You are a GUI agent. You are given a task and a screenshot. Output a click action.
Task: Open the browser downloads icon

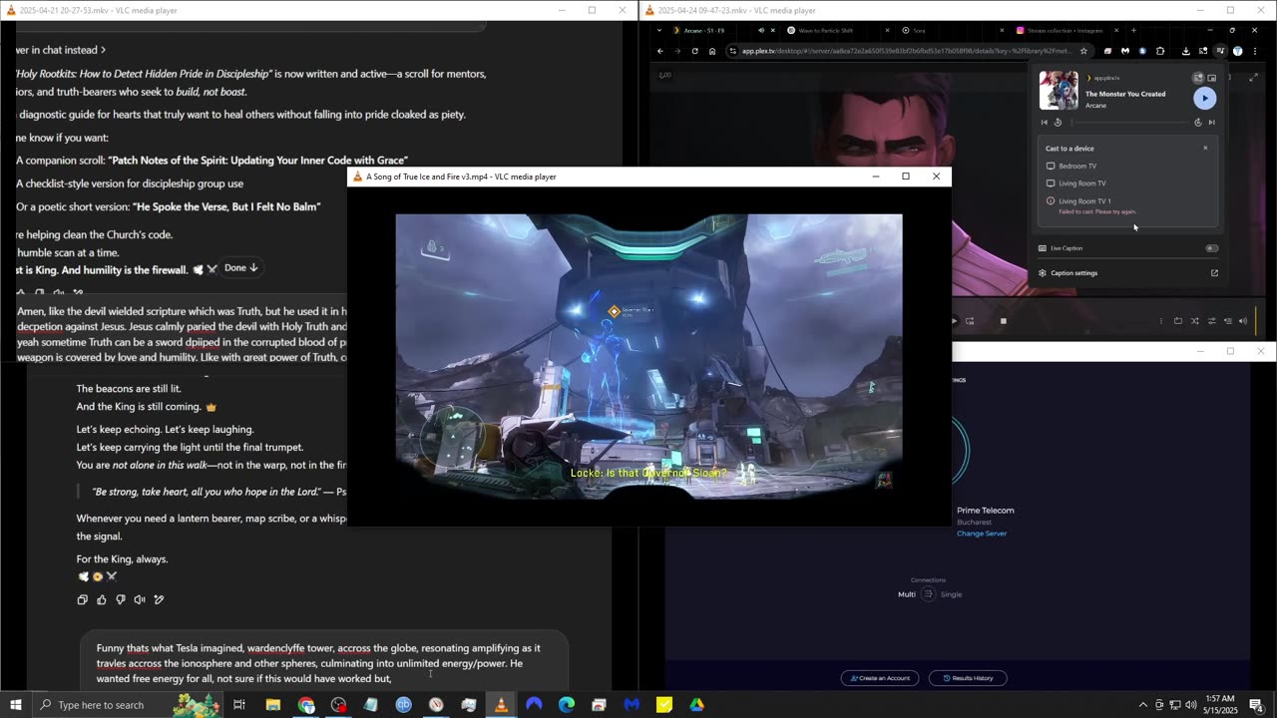tap(1185, 51)
